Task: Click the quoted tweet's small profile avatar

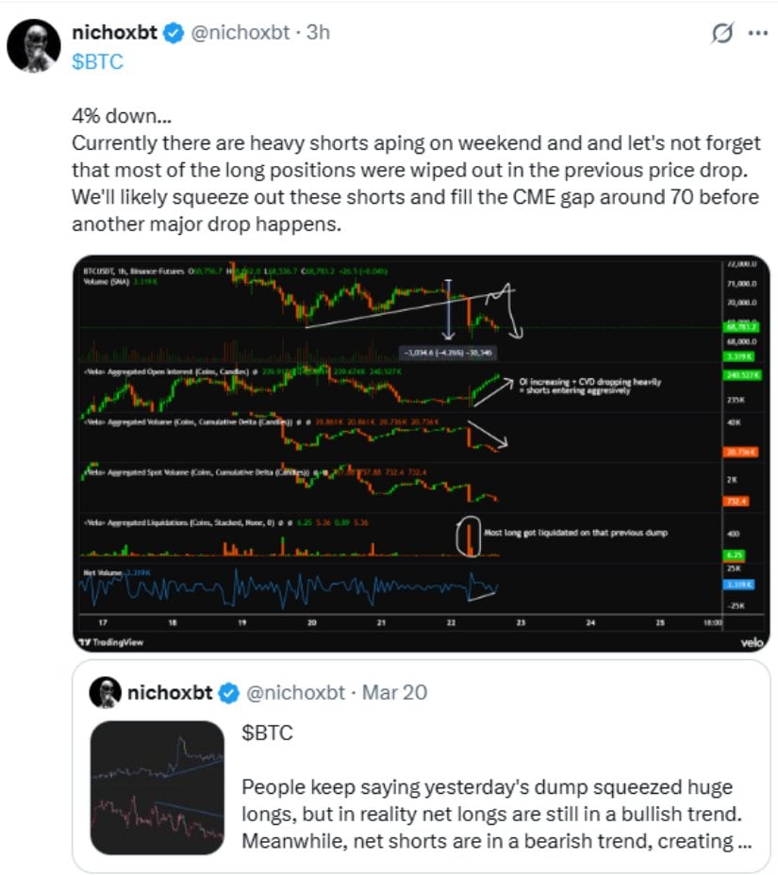Action: (106, 693)
